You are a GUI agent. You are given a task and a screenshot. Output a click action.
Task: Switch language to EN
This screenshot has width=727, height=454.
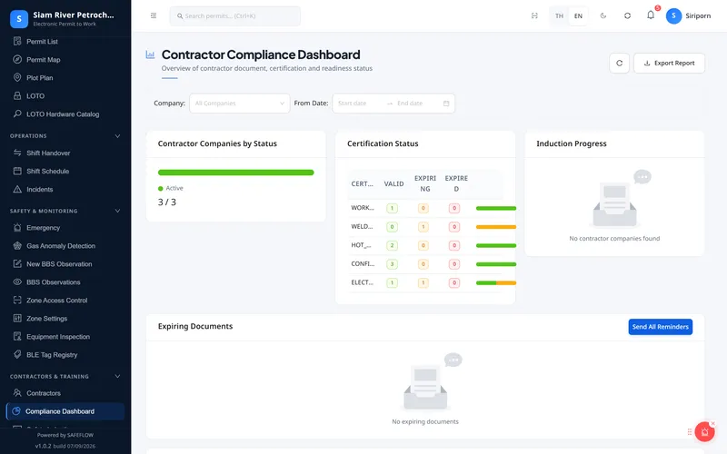[x=578, y=15]
